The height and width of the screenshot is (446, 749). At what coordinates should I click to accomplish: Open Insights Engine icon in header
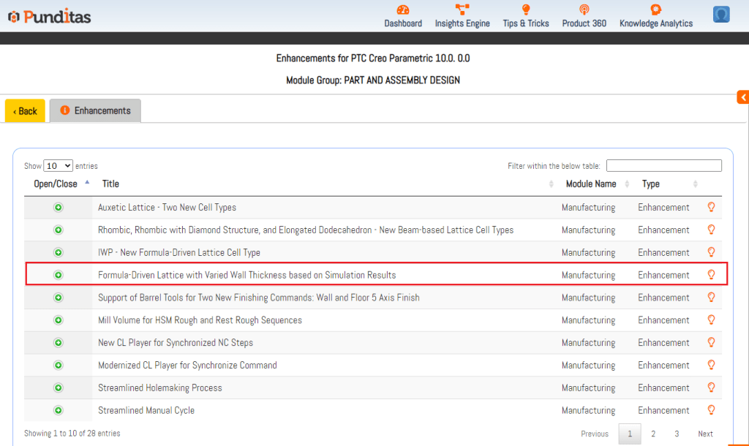coord(462,10)
